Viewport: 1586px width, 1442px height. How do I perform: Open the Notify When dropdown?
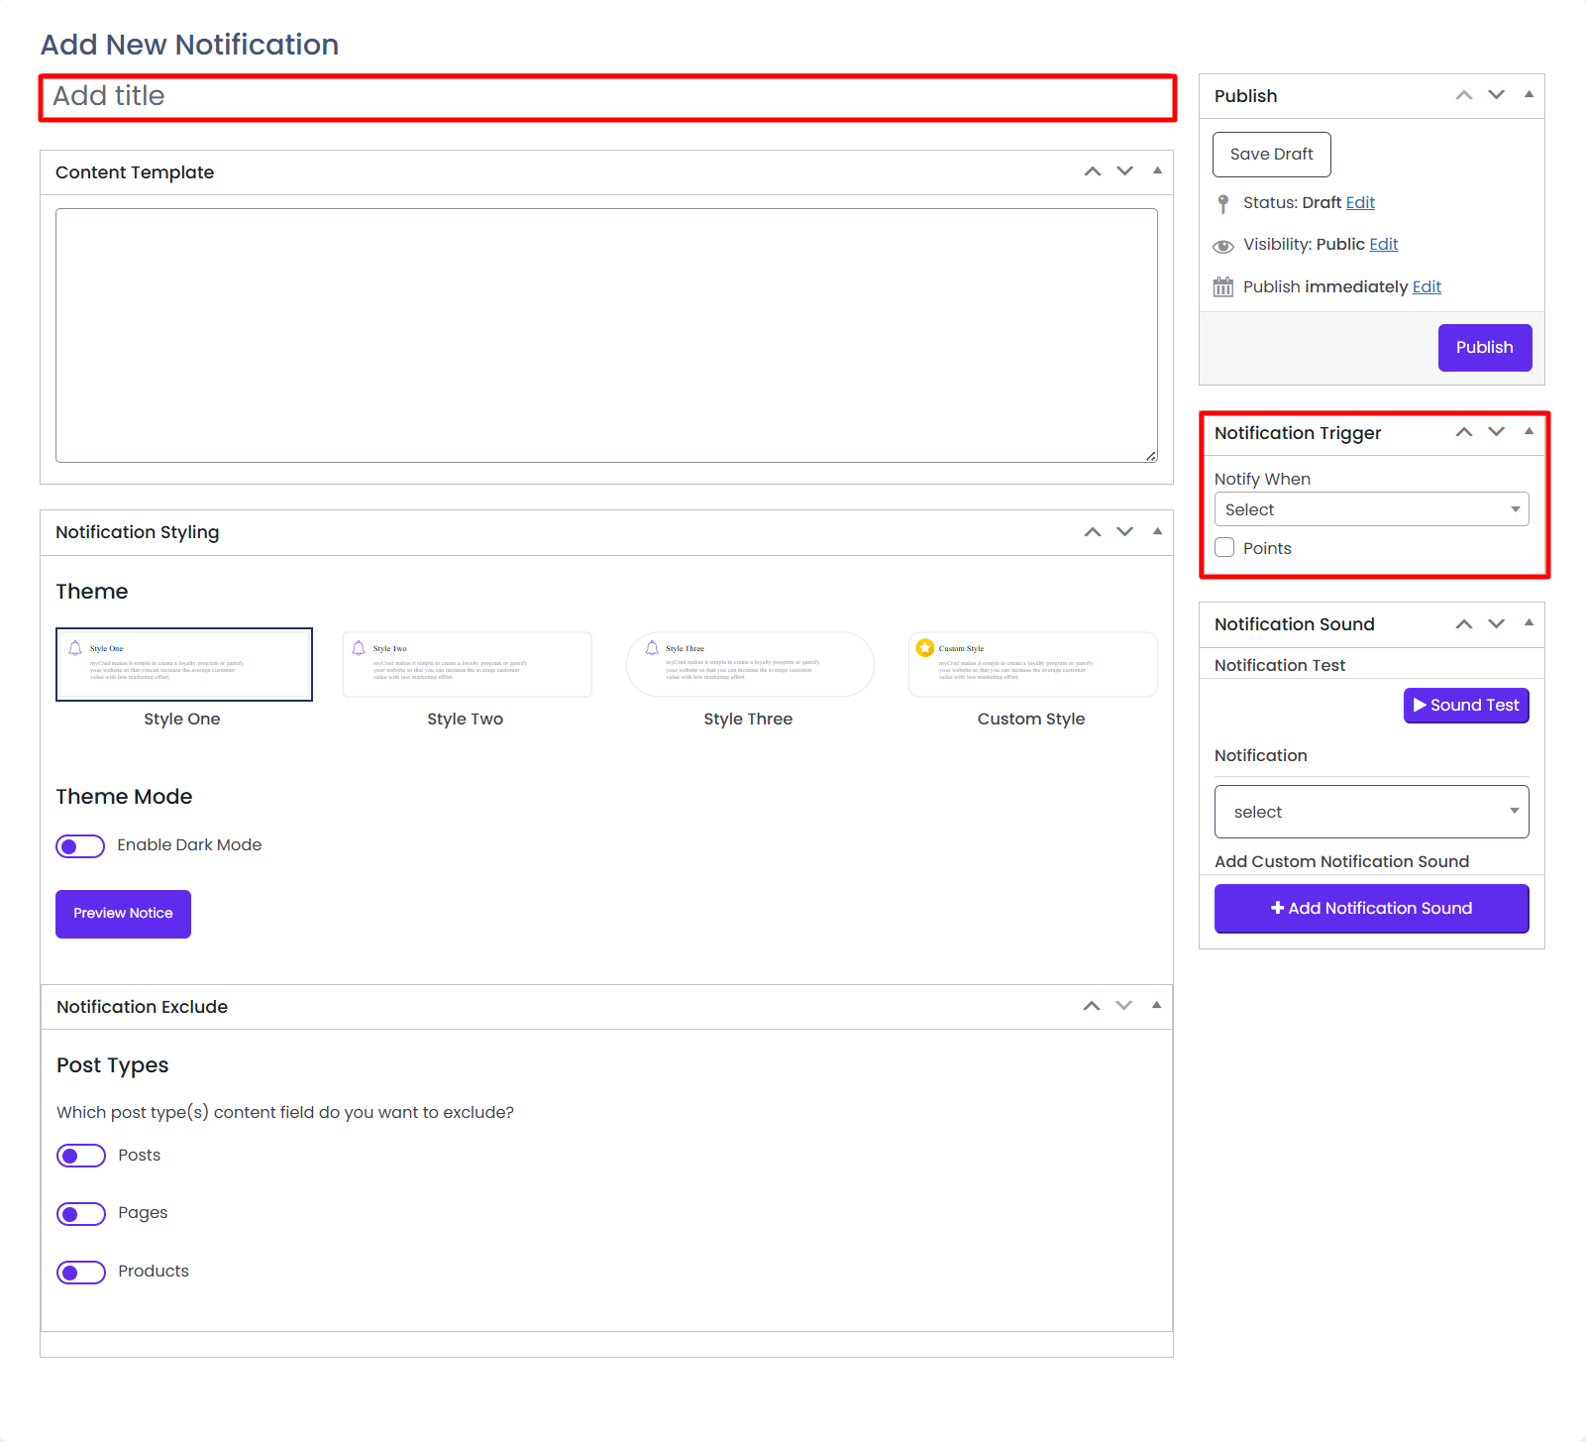tap(1371, 509)
